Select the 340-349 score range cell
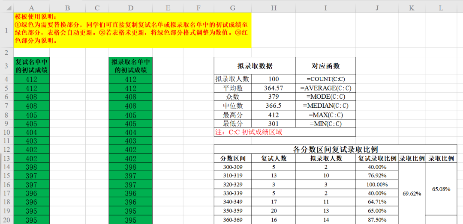Viewport: 463px width, 224px height. coord(233,202)
